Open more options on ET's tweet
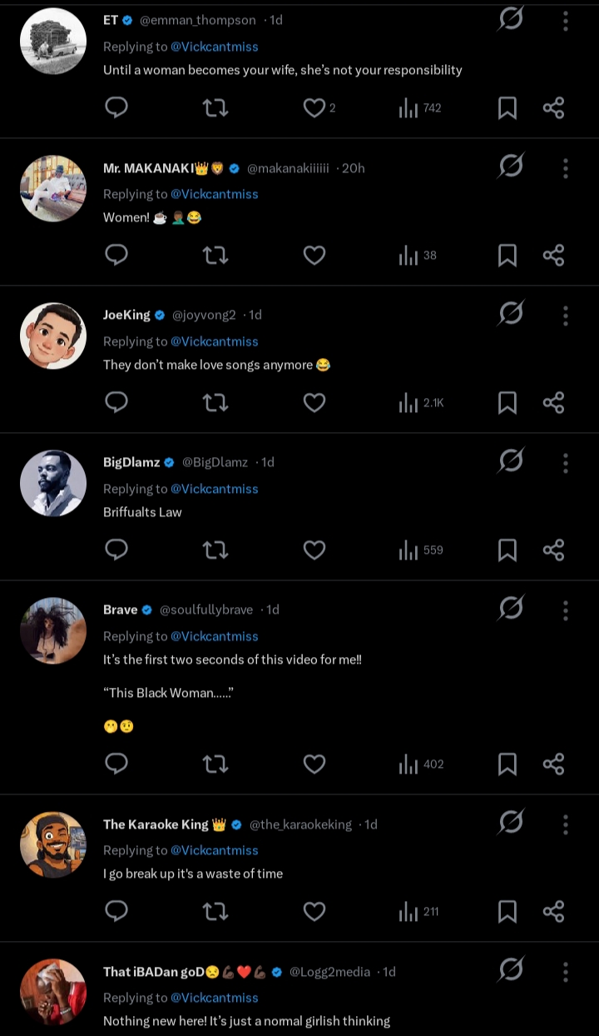The width and height of the screenshot is (599, 1036). click(x=566, y=21)
